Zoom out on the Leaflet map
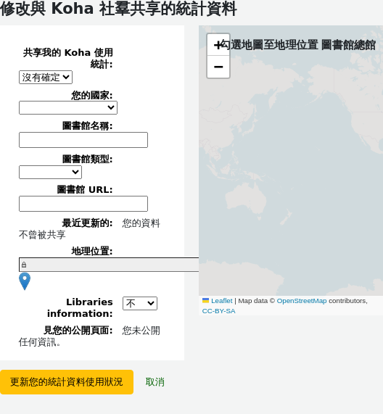The height and width of the screenshot is (414, 383). (x=218, y=67)
